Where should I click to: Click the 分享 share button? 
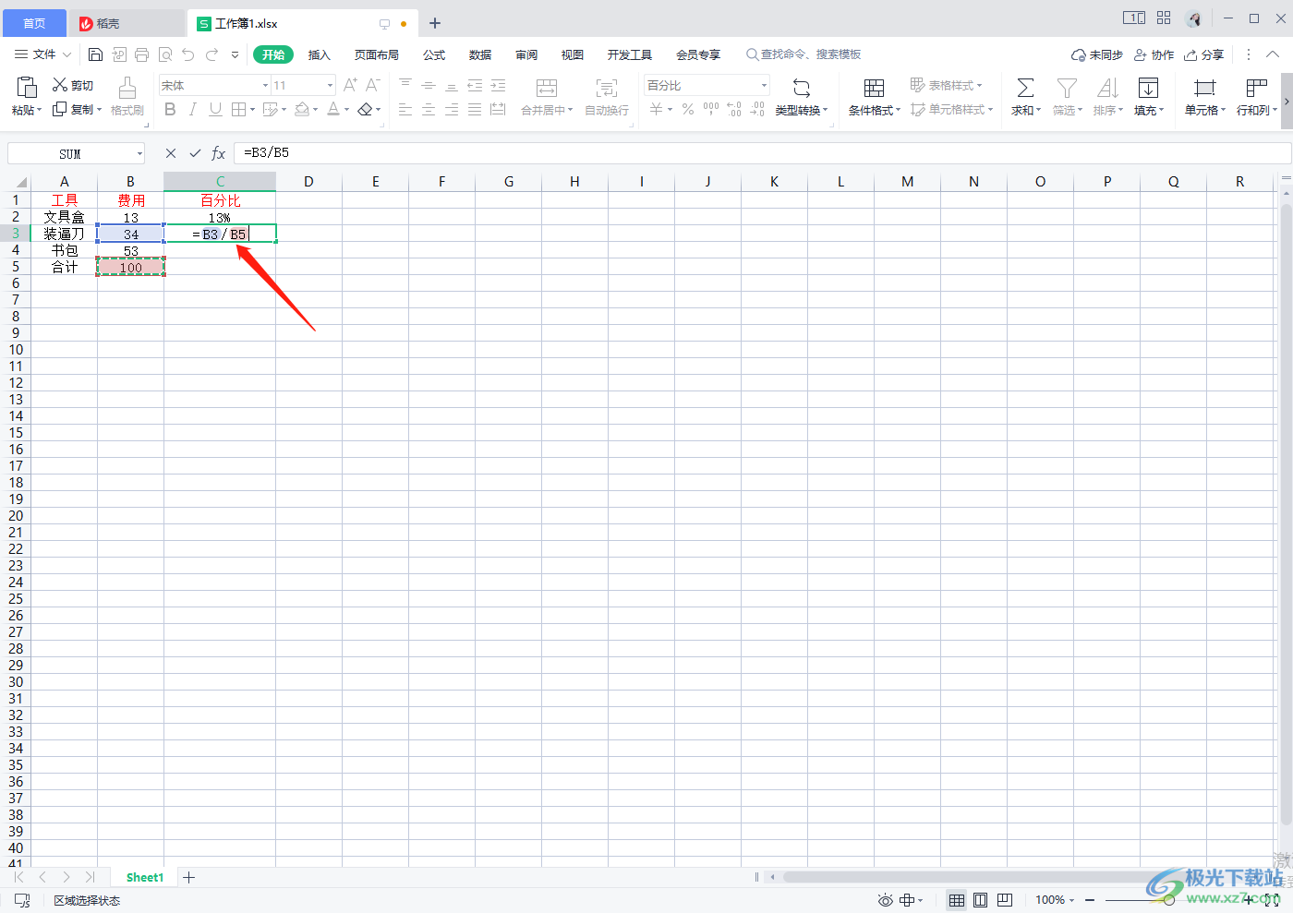pos(1204,54)
